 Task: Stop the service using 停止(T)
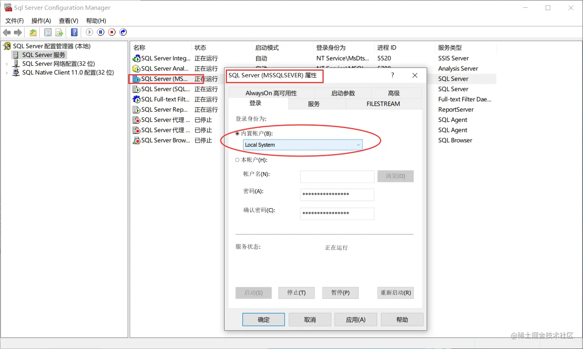click(296, 293)
